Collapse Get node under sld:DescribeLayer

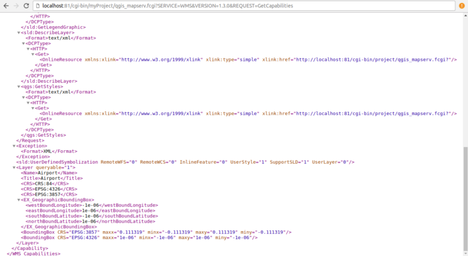34,54
